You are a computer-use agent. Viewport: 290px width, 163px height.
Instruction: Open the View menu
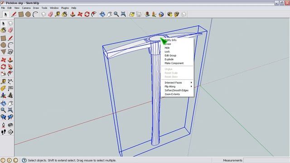tap(17, 8)
